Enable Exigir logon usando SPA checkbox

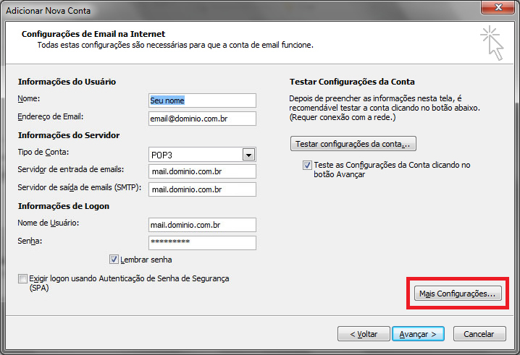click(22, 278)
